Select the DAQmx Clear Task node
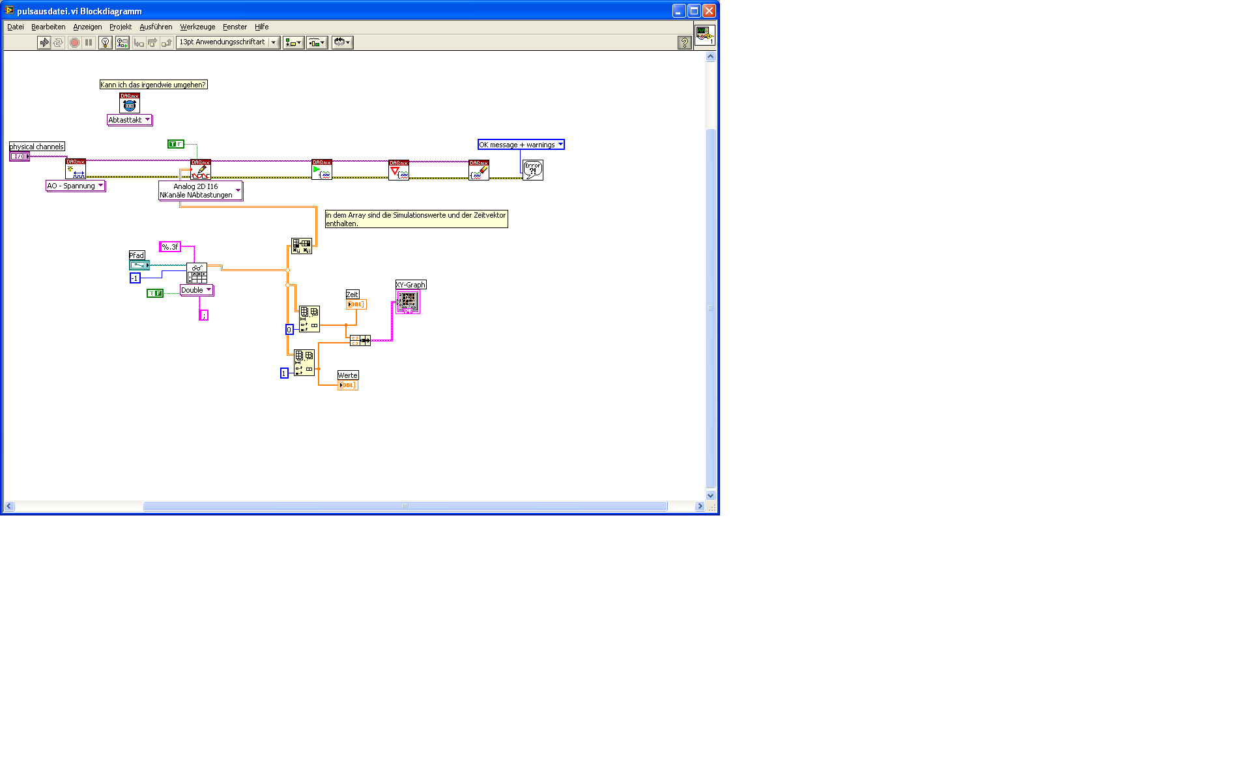 478,170
